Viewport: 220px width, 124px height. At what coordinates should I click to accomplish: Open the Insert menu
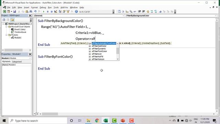click(26, 8)
